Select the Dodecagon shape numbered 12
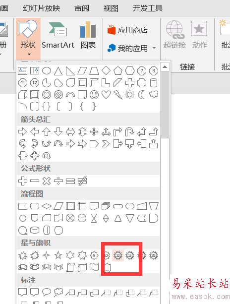Image resolution: width=230 pixels, height=304 pixels. 35,83
